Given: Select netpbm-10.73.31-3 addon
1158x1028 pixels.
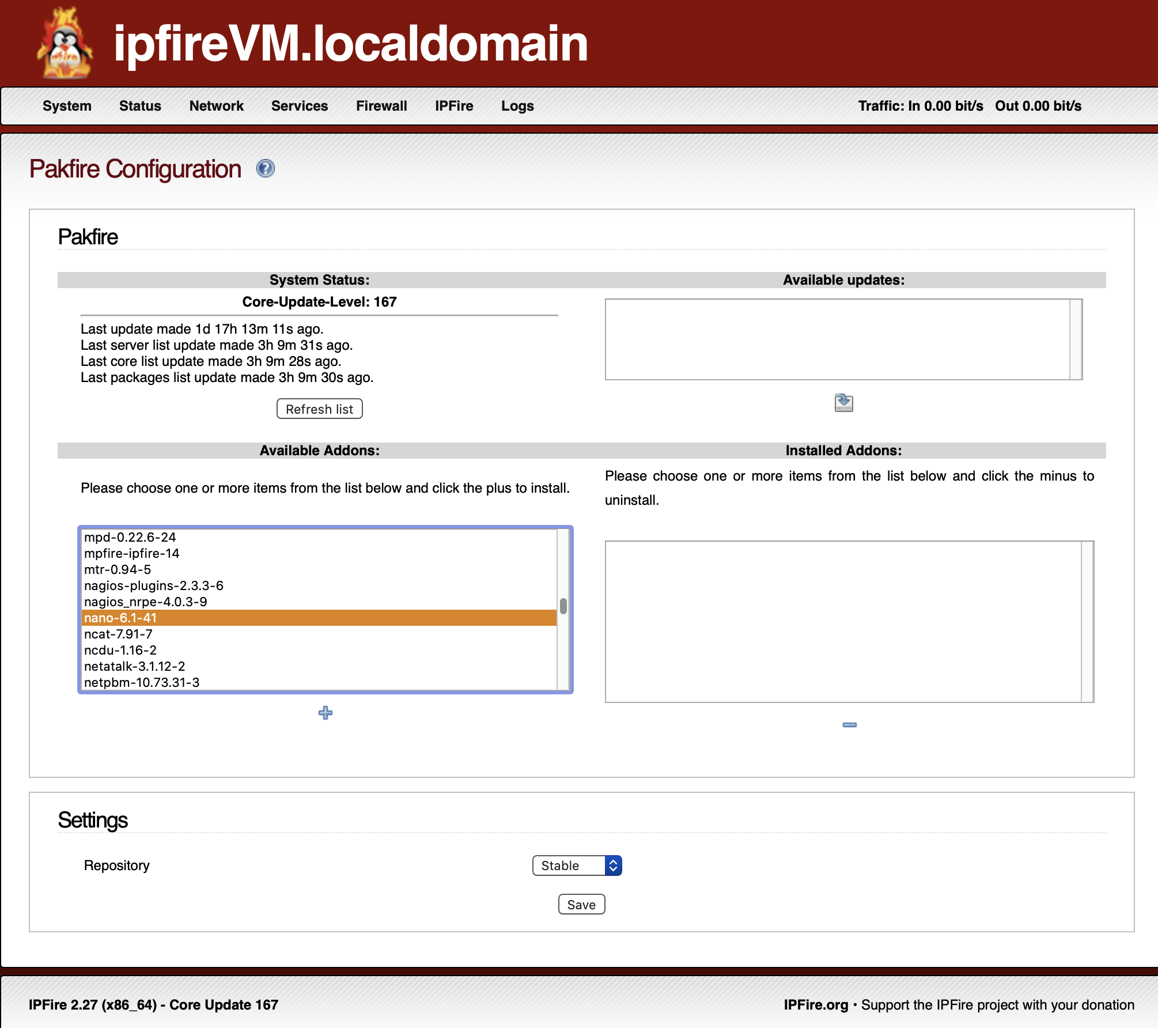Looking at the screenshot, I should [x=319, y=682].
